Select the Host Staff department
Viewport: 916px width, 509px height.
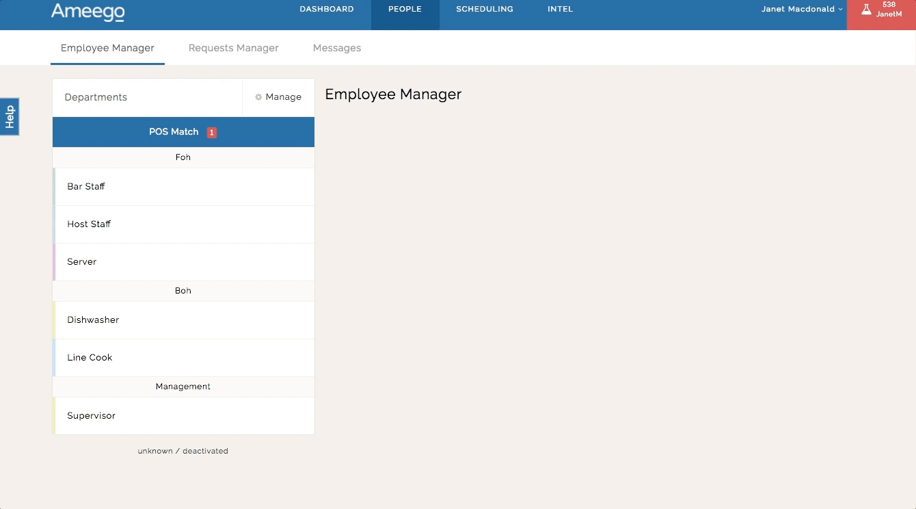[x=183, y=224]
